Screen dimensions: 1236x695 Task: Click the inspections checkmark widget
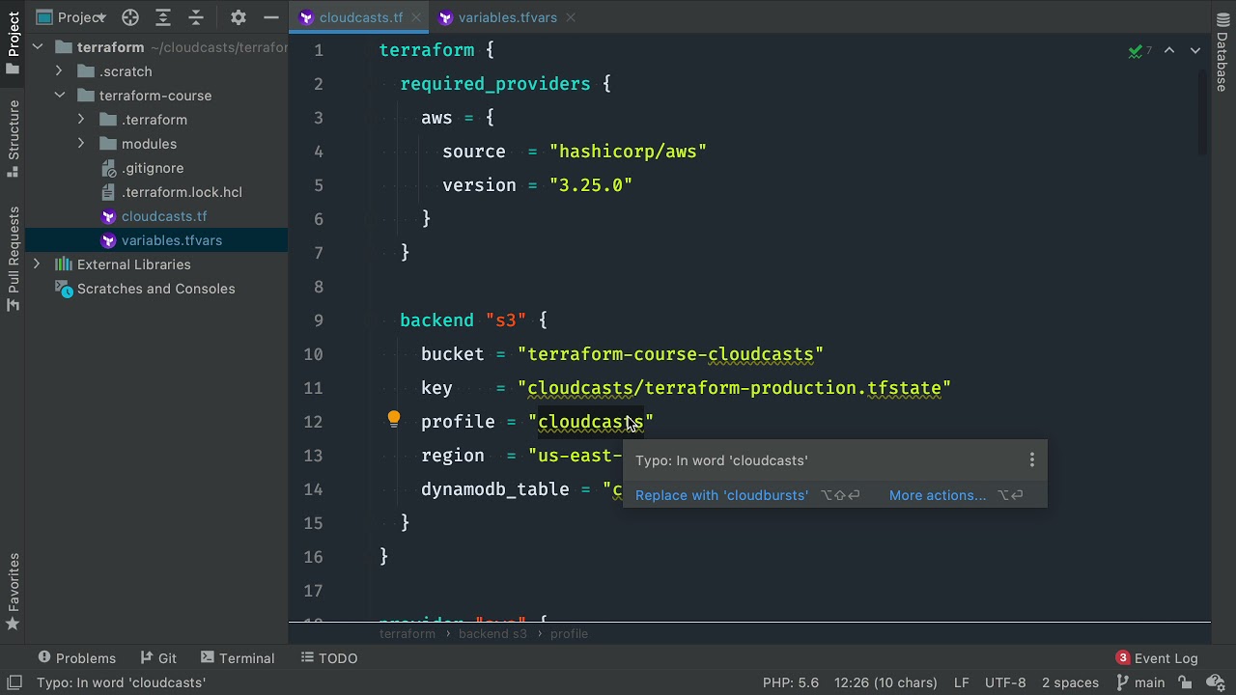[x=1141, y=50]
